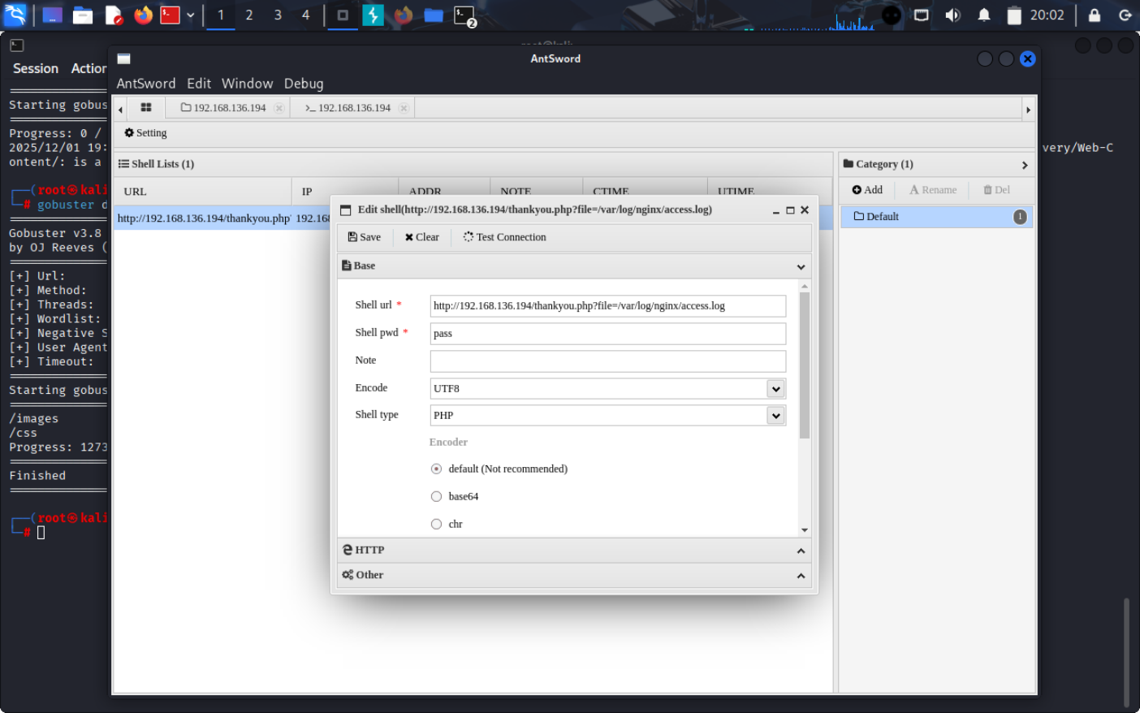Open the Firefox launcher in the top panel
The image size is (1140, 713).
click(x=143, y=15)
